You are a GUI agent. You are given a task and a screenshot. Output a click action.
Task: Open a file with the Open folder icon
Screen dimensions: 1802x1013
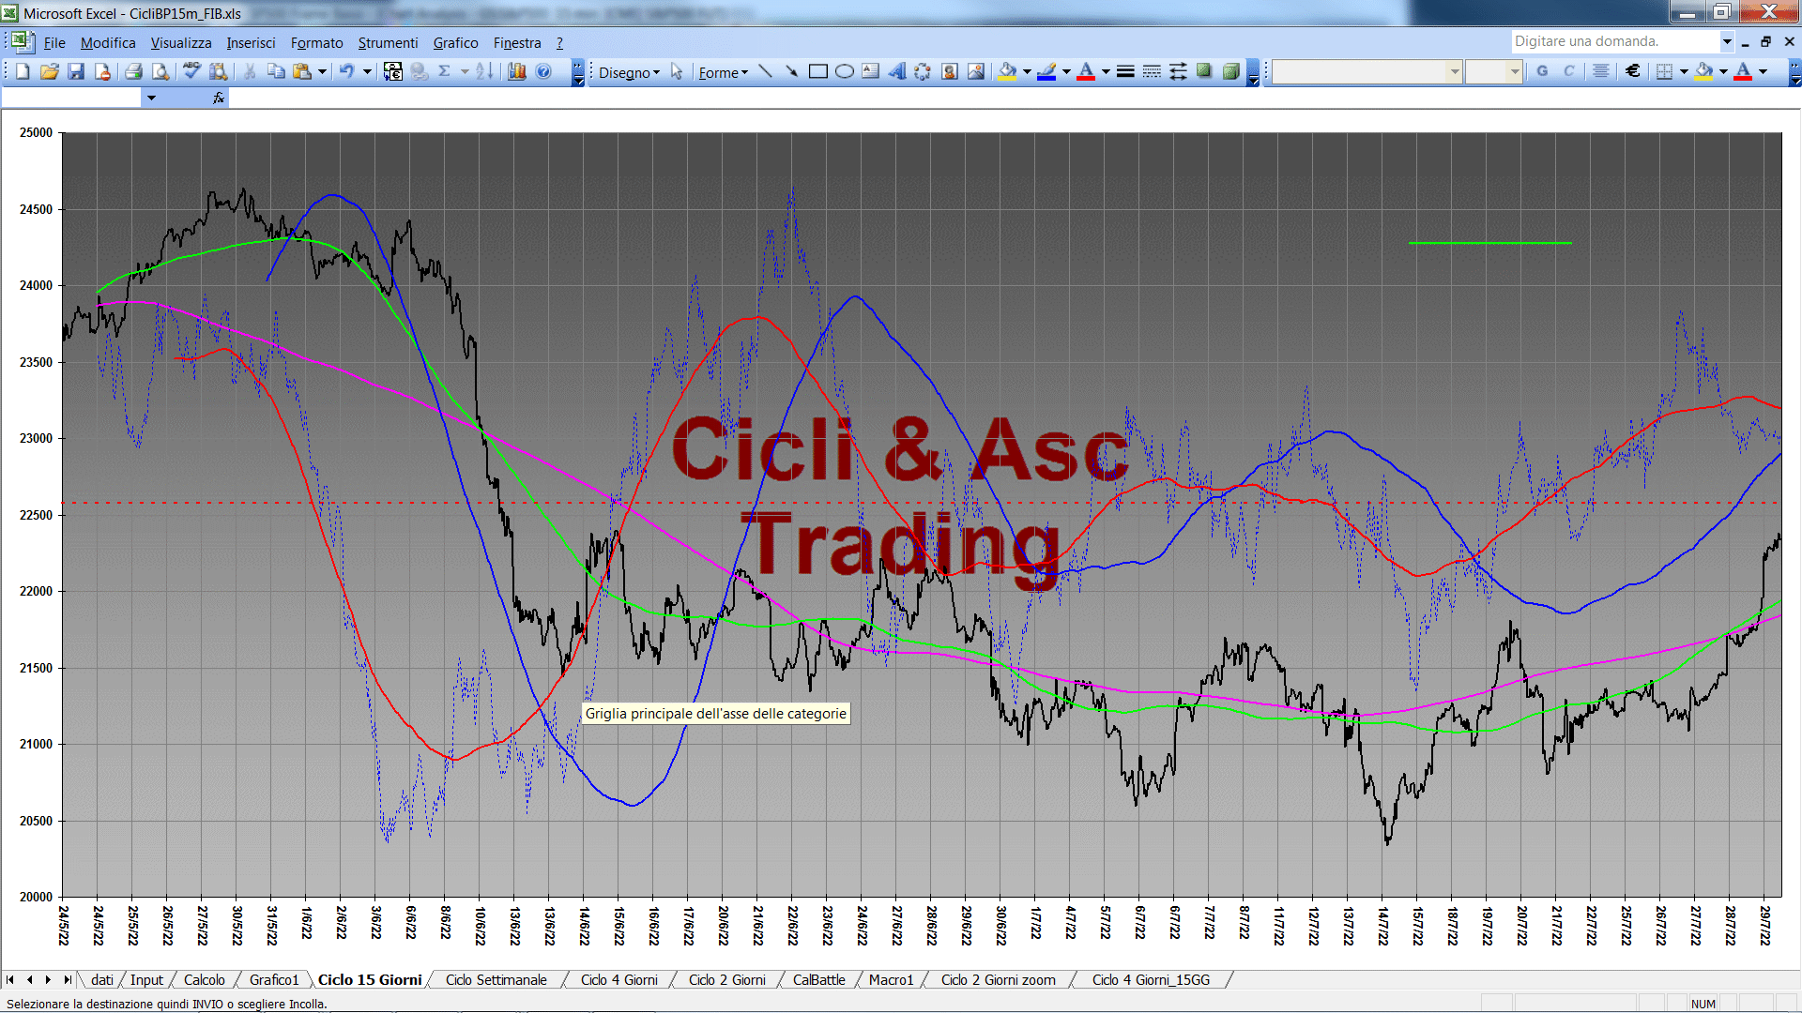point(50,71)
